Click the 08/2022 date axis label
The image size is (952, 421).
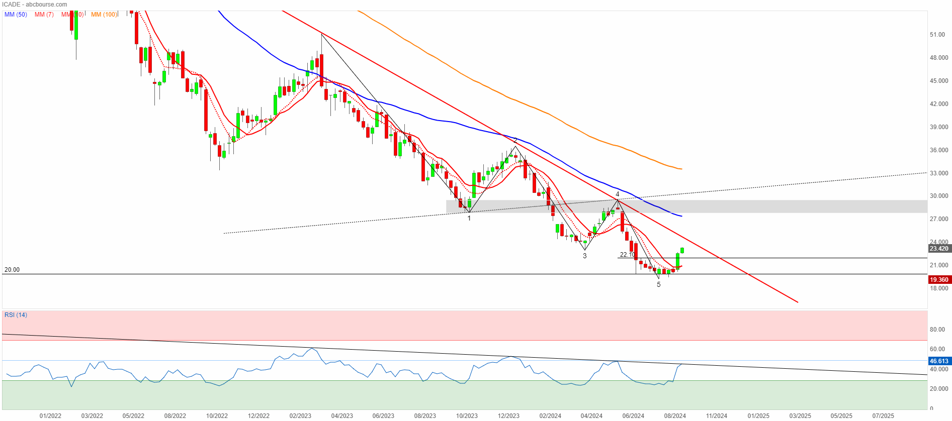click(x=175, y=416)
